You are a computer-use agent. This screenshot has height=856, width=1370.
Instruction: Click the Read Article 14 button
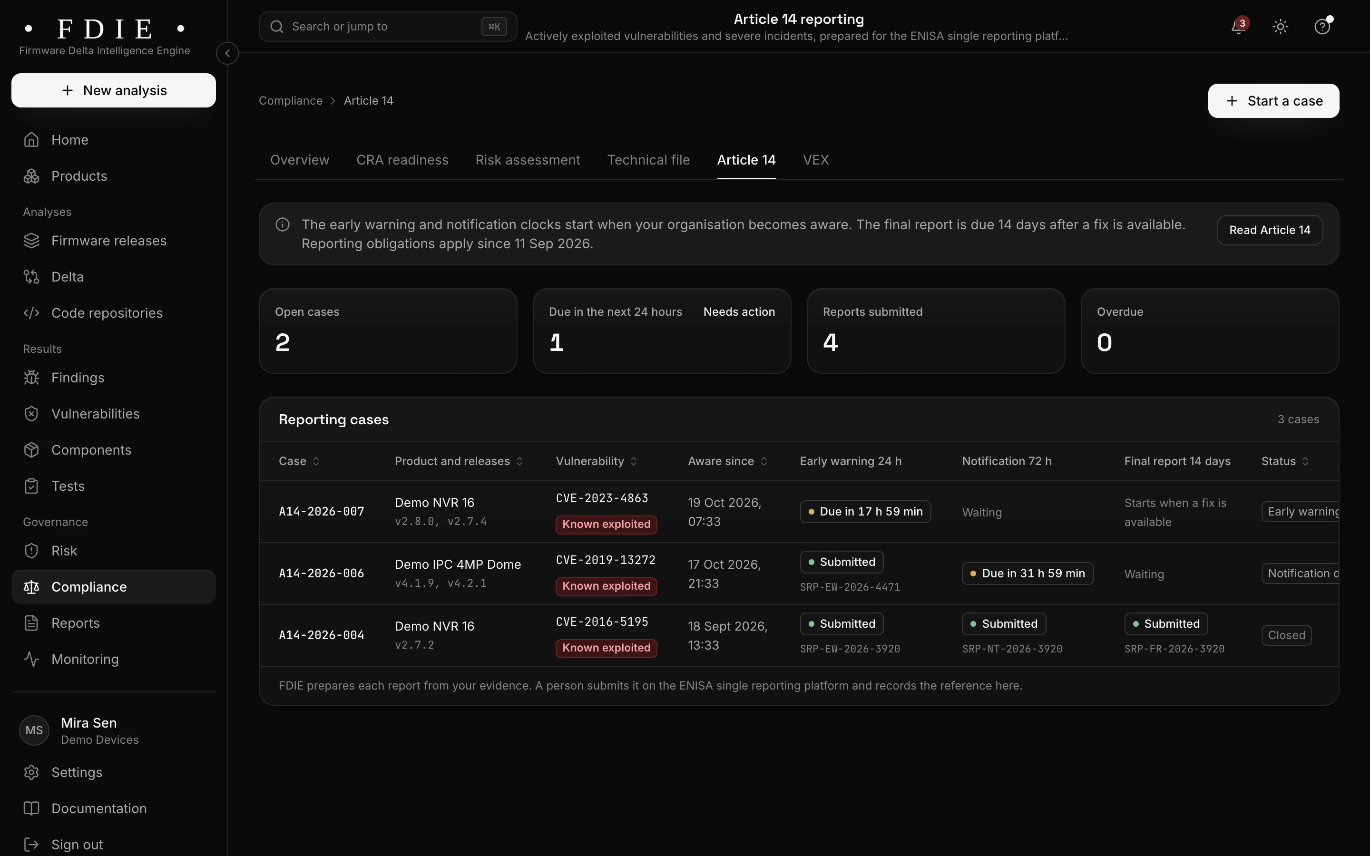tap(1269, 230)
